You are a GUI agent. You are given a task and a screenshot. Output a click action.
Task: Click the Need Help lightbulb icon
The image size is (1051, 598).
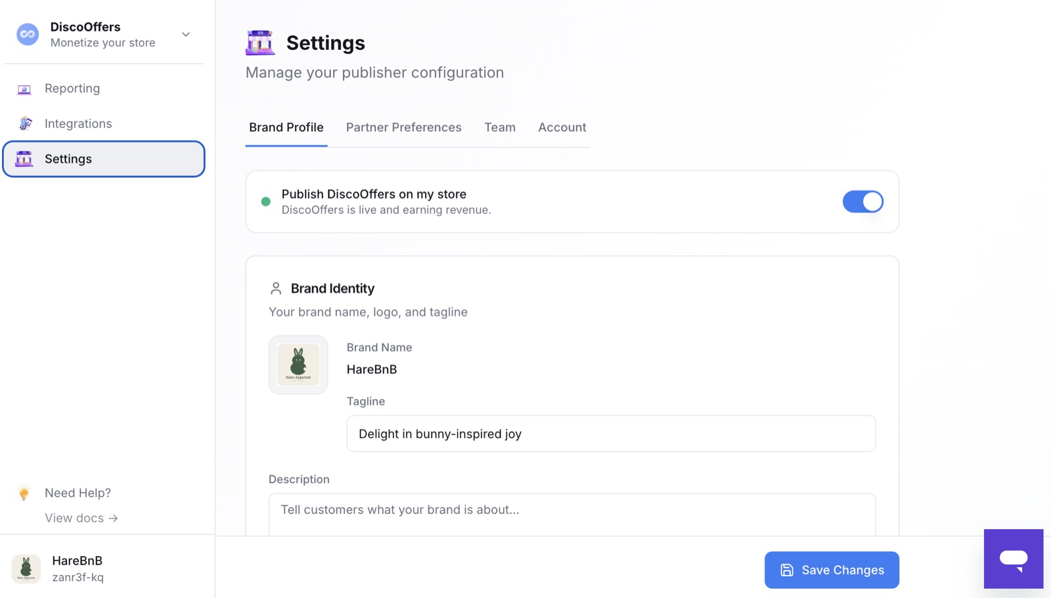click(24, 493)
